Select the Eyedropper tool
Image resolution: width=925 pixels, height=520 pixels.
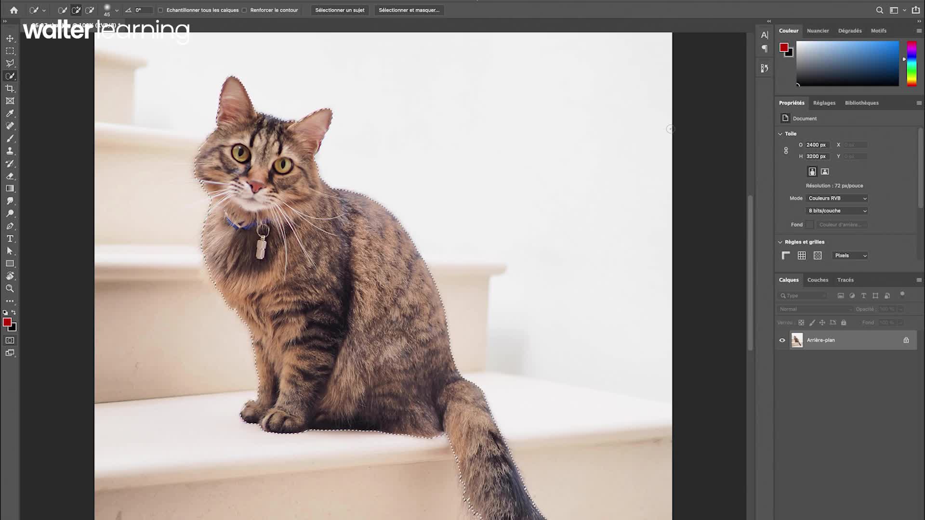click(x=10, y=114)
